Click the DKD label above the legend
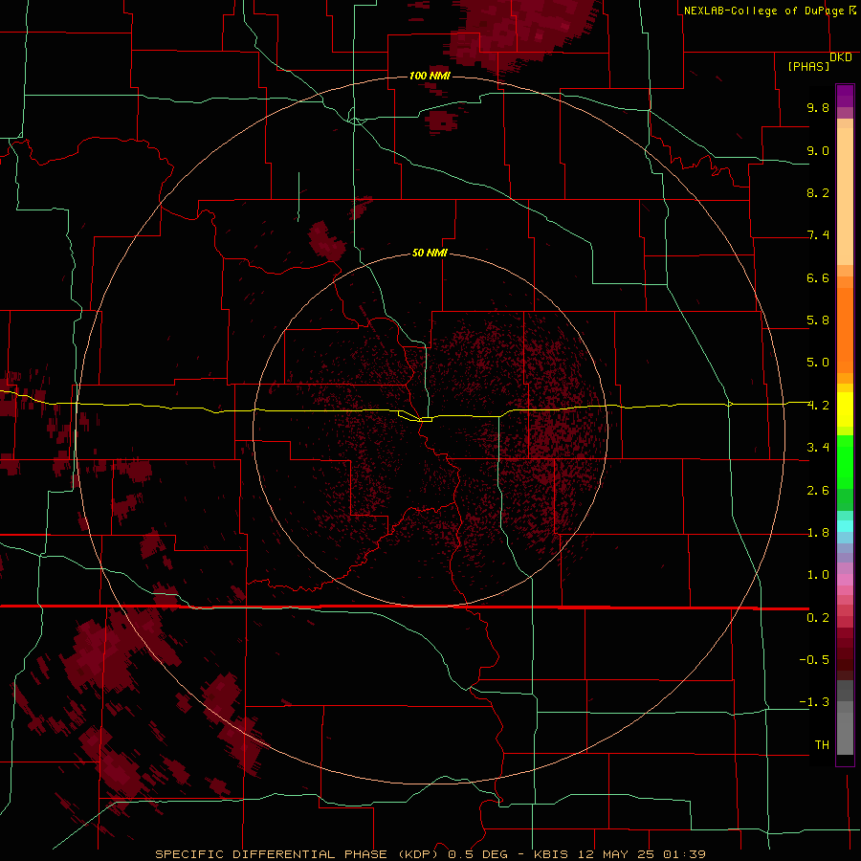 tap(841, 56)
